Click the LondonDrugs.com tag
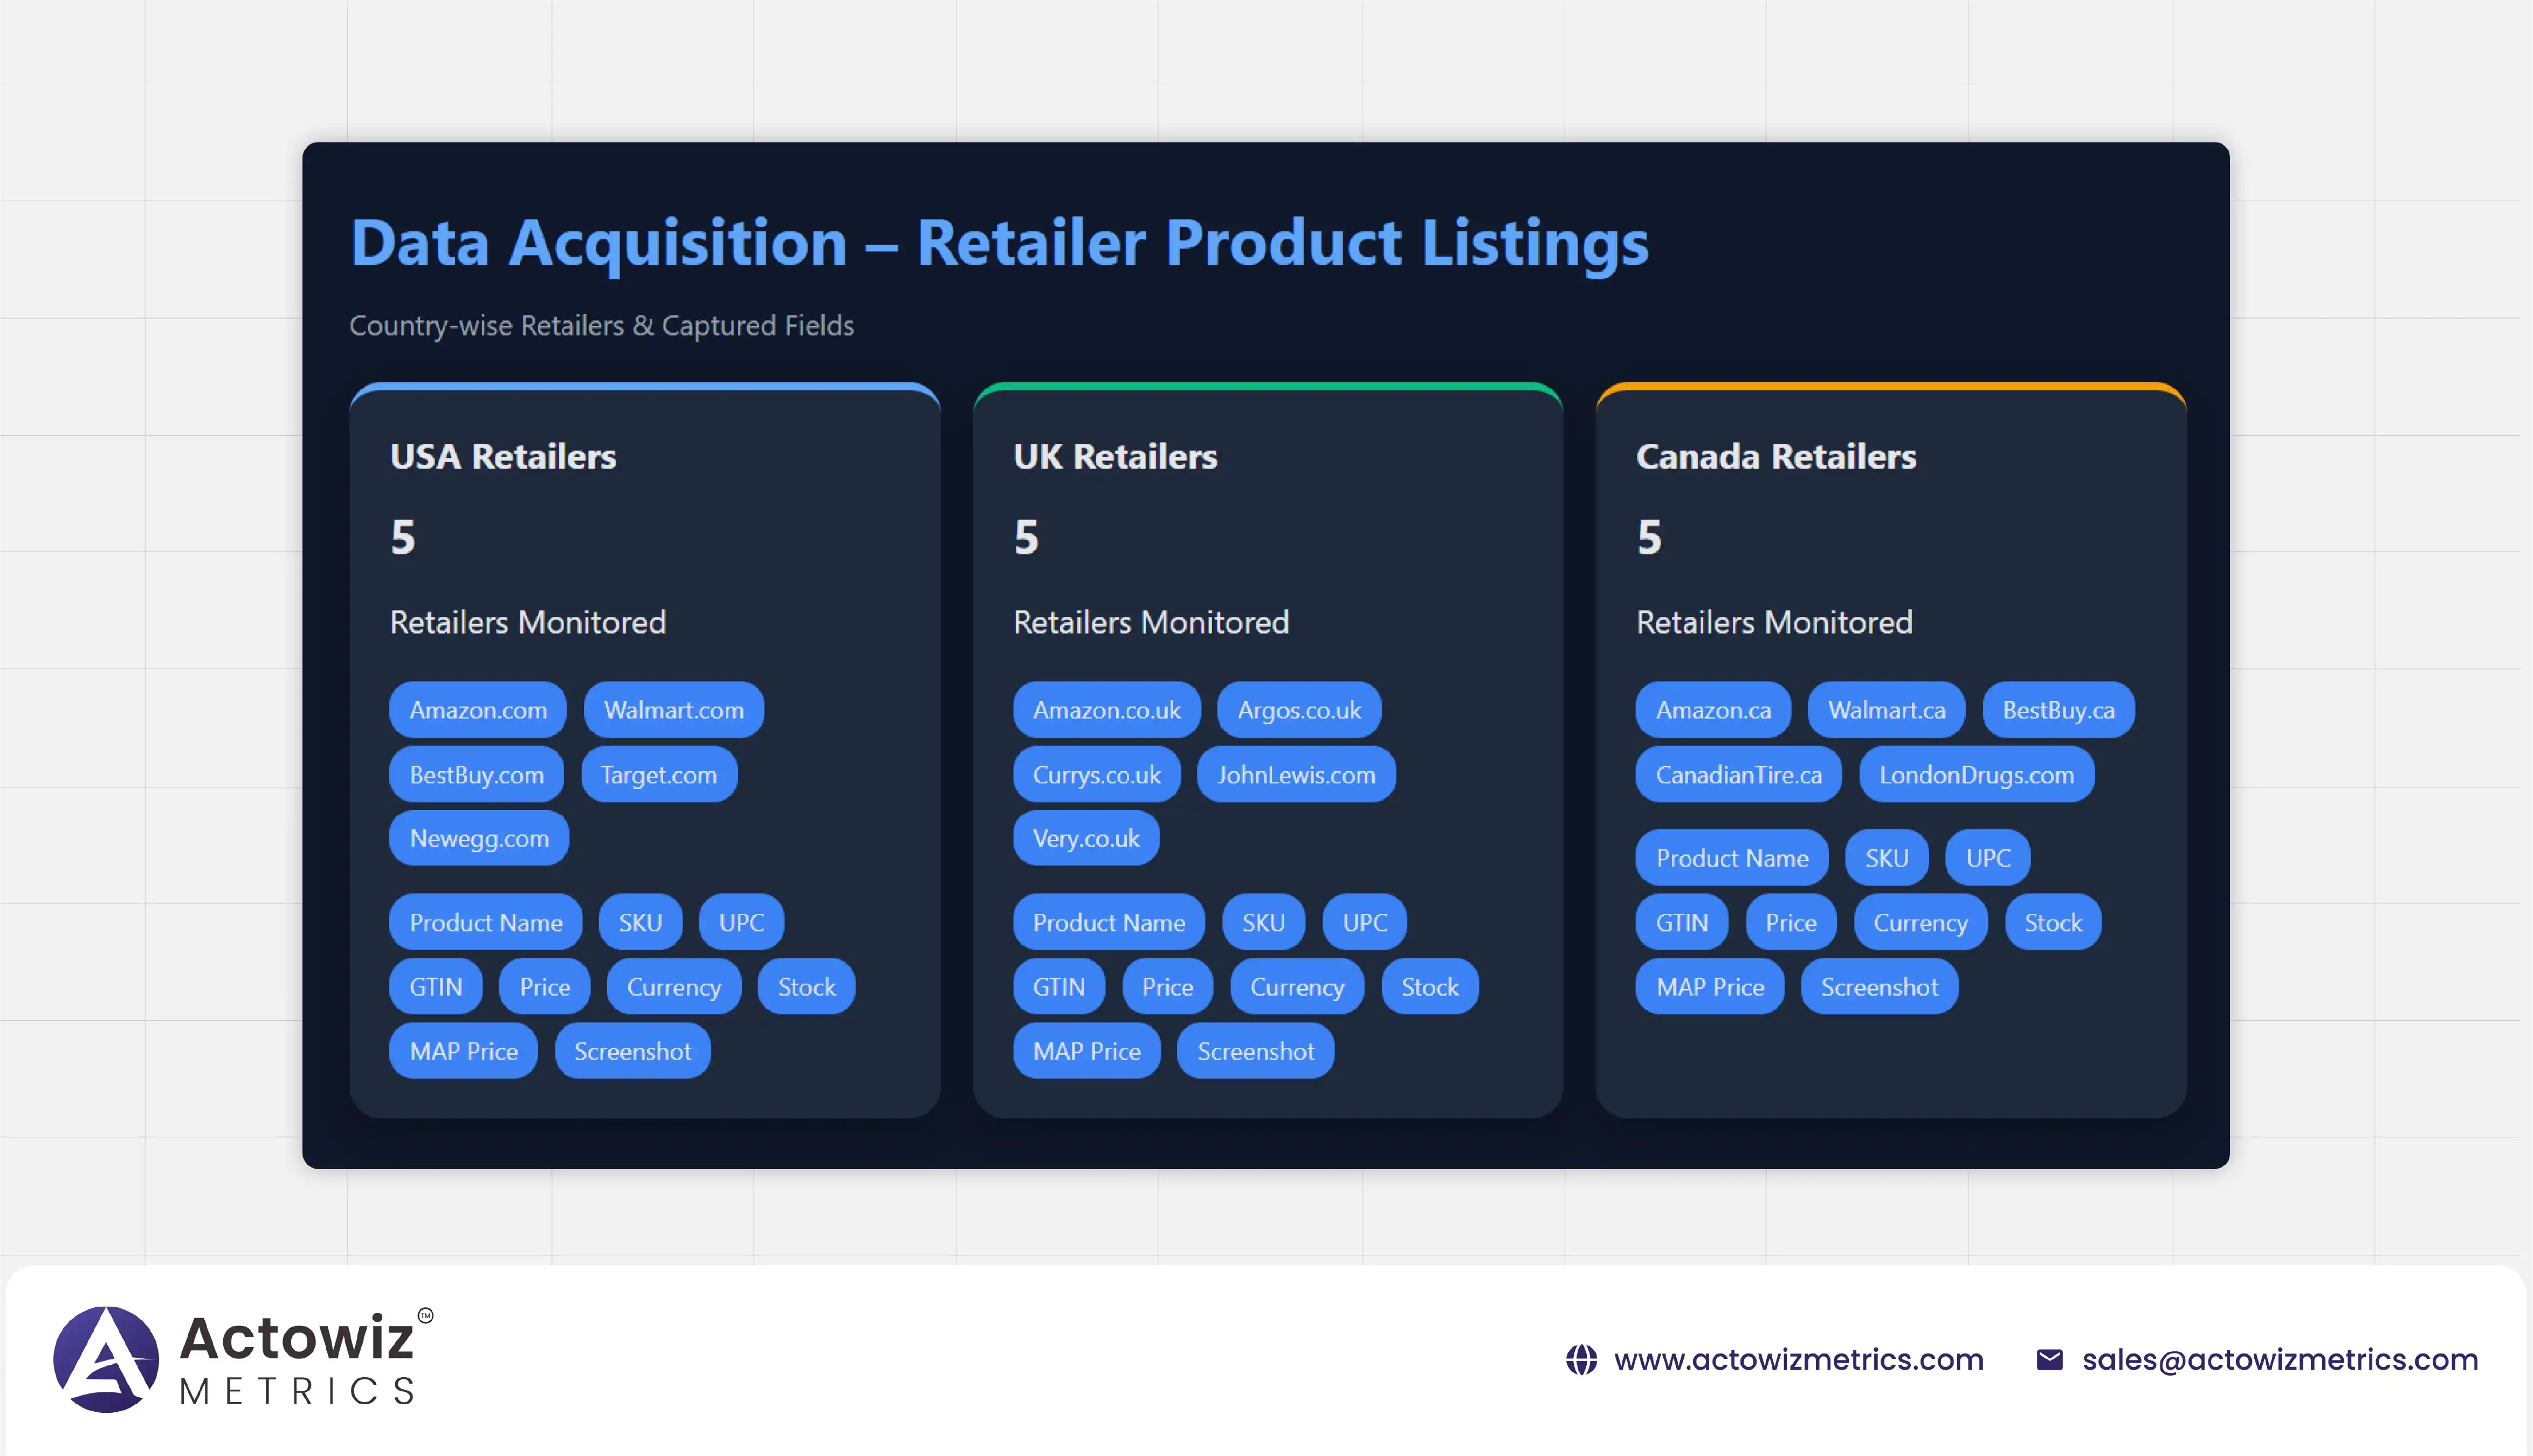 click(1975, 775)
